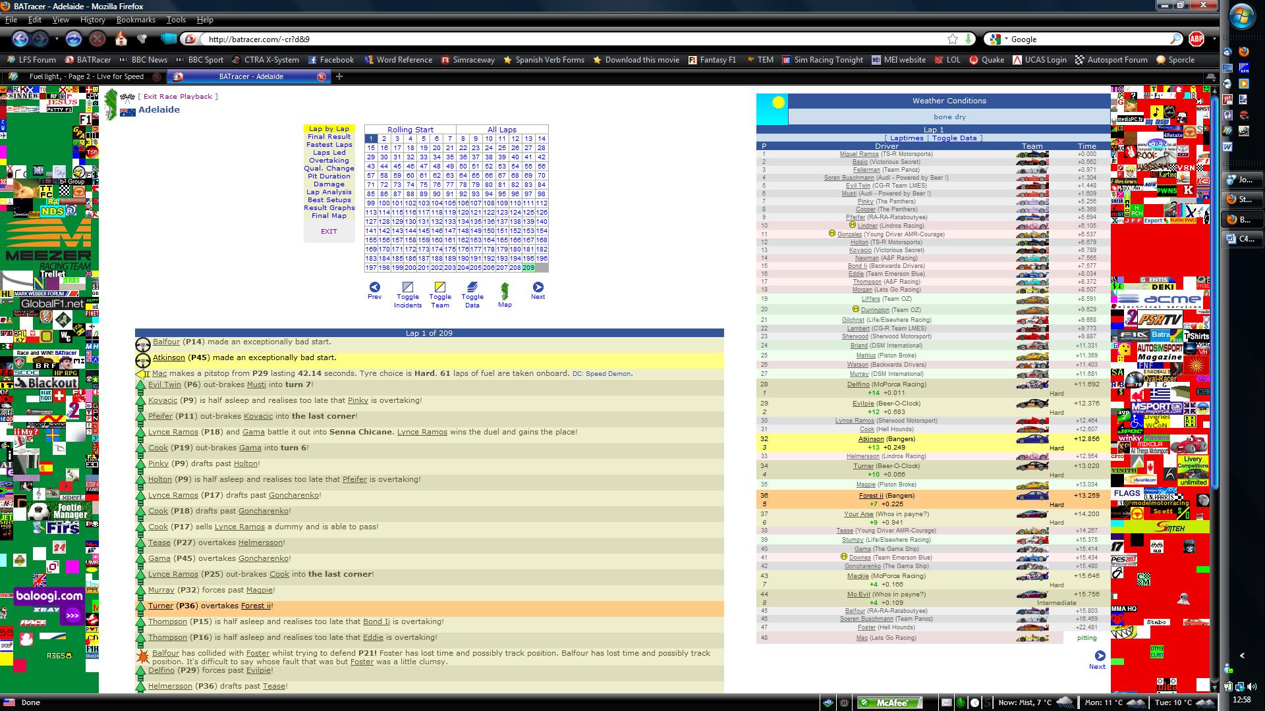
Task: Bookmark page with the star icon
Action: click(953, 39)
